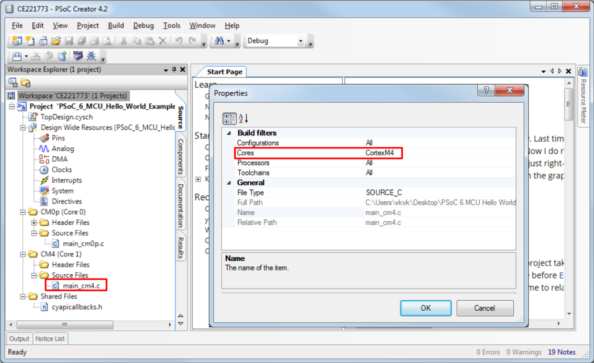This screenshot has width=594, height=363.
Task: Select the Toolchains property row
Action: click(369, 173)
